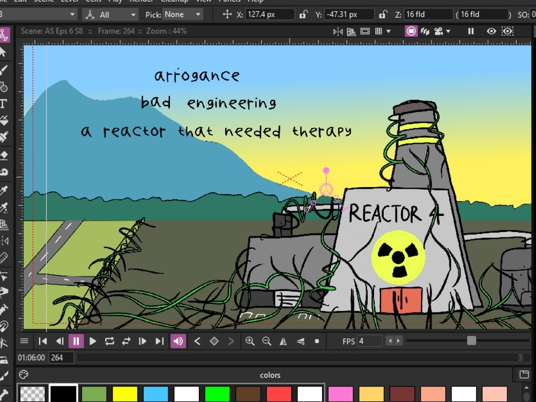Open the leftmost column dropdown arrow
This screenshot has width=536, height=402.
coord(72,14)
